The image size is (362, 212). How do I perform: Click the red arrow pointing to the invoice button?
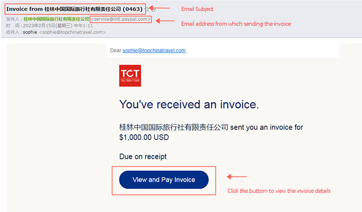(x=237, y=177)
